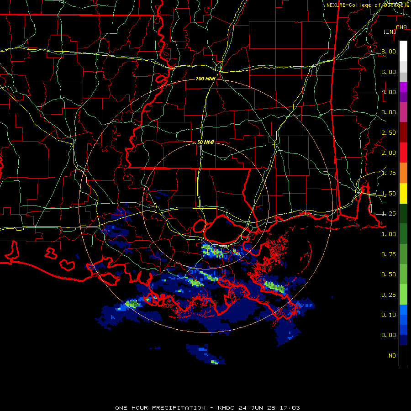The image size is (411, 411).
Task: Click the 'NEXLAB-College of DuPage' credit text
Action: pos(364,5)
